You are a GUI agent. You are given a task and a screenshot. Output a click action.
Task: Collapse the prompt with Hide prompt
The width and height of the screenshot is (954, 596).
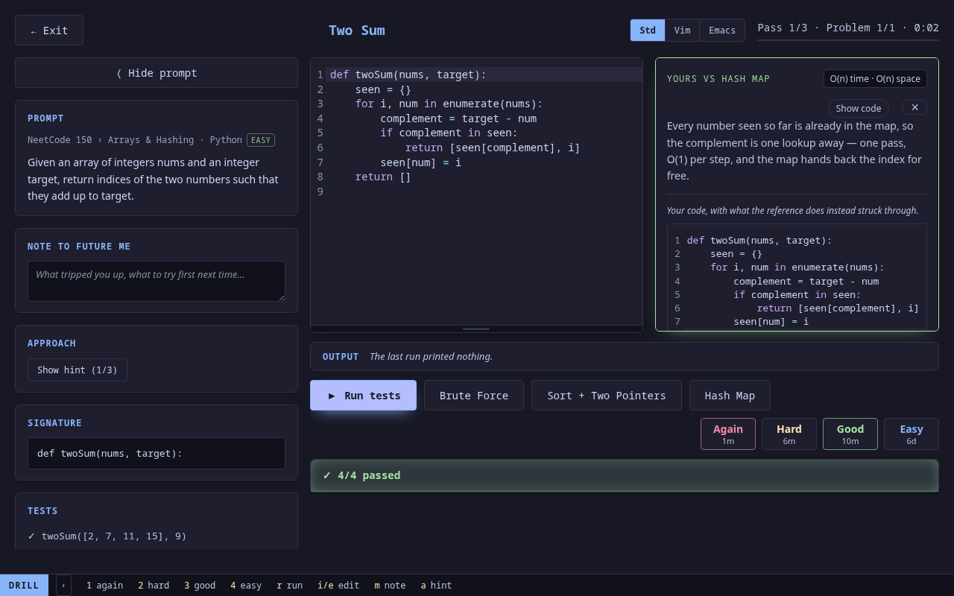[x=157, y=73]
